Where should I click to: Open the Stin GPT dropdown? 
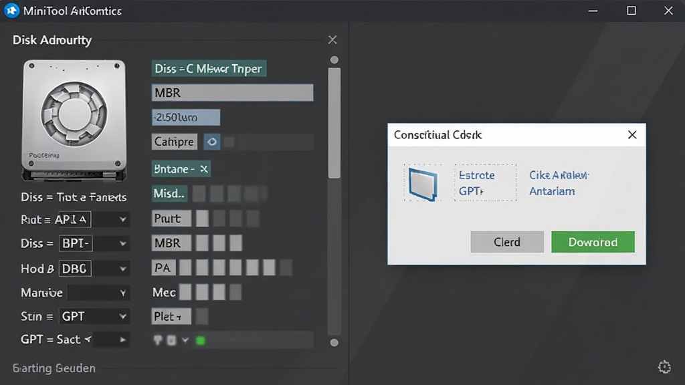click(123, 316)
